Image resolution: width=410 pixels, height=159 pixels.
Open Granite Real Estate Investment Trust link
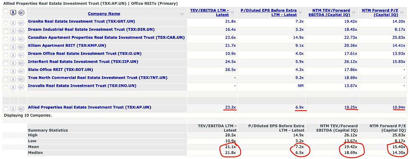pos(82,21)
